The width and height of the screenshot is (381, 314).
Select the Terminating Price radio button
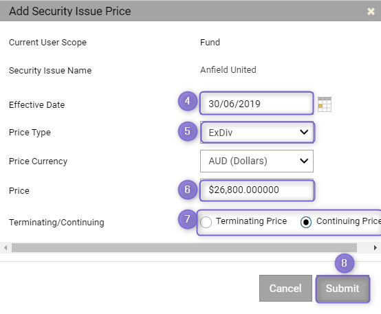click(206, 222)
